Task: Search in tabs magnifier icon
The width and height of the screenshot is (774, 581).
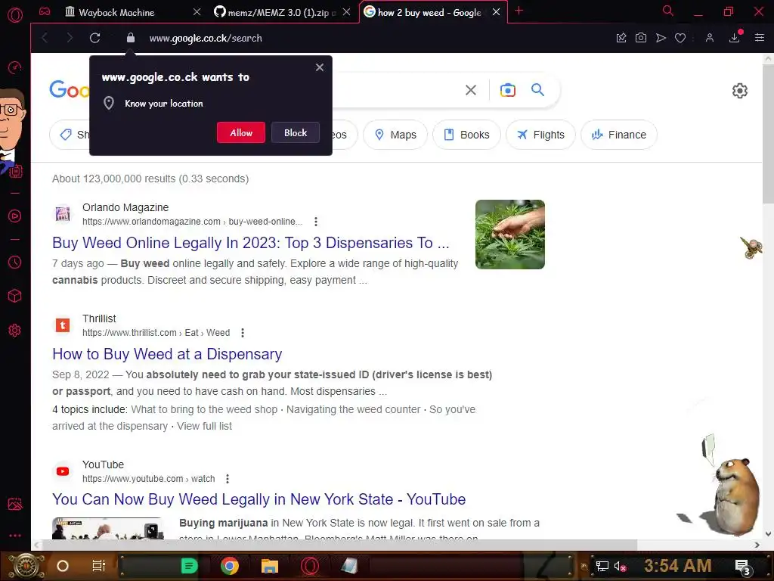Action: point(668,11)
